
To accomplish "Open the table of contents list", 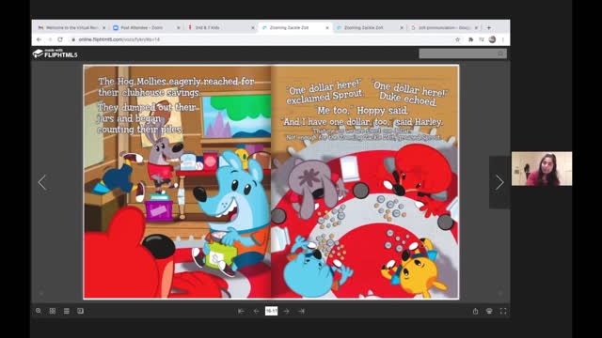I will (x=67, y=311).
